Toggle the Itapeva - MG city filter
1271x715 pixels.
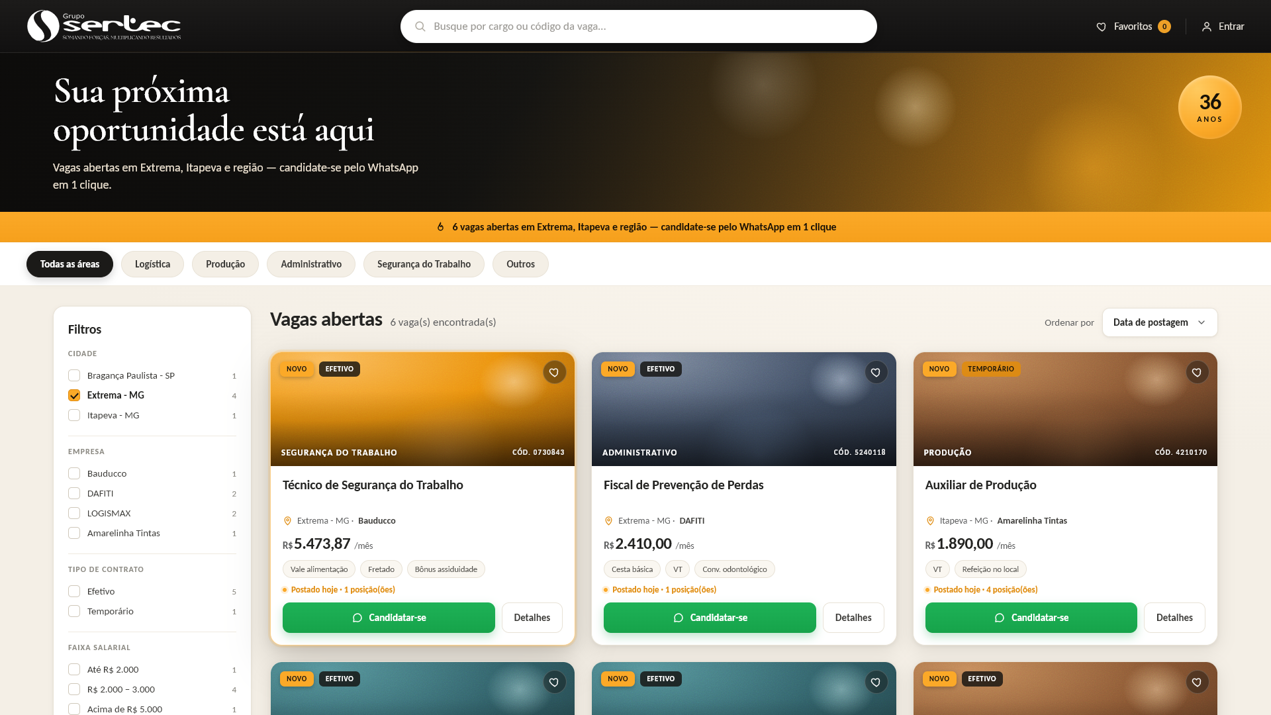[74, 415]
